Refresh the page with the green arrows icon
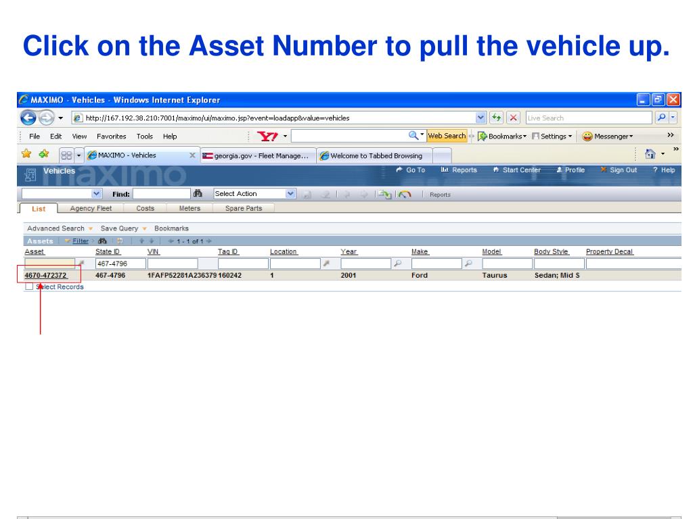This screenshot has width=693, height=519. coord(496,118)
